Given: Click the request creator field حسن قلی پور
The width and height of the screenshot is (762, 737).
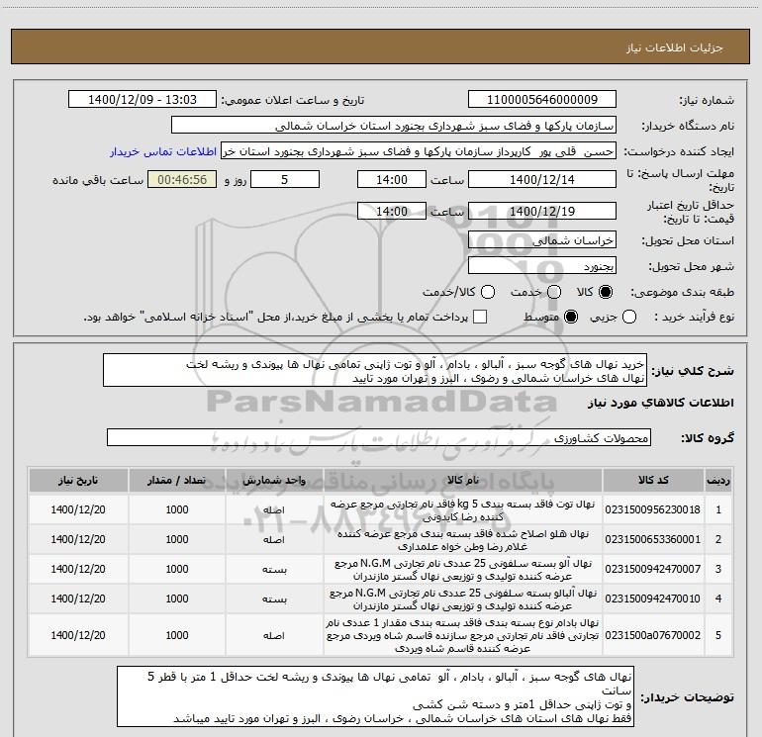Looking at the screenshot, I should point(419,151).
